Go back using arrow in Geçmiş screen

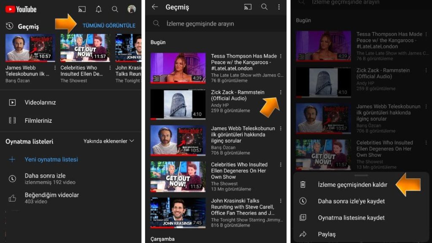coord(155,7)
